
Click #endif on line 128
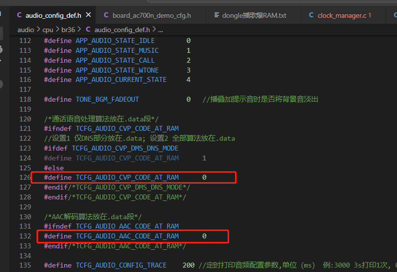[56, 197]
